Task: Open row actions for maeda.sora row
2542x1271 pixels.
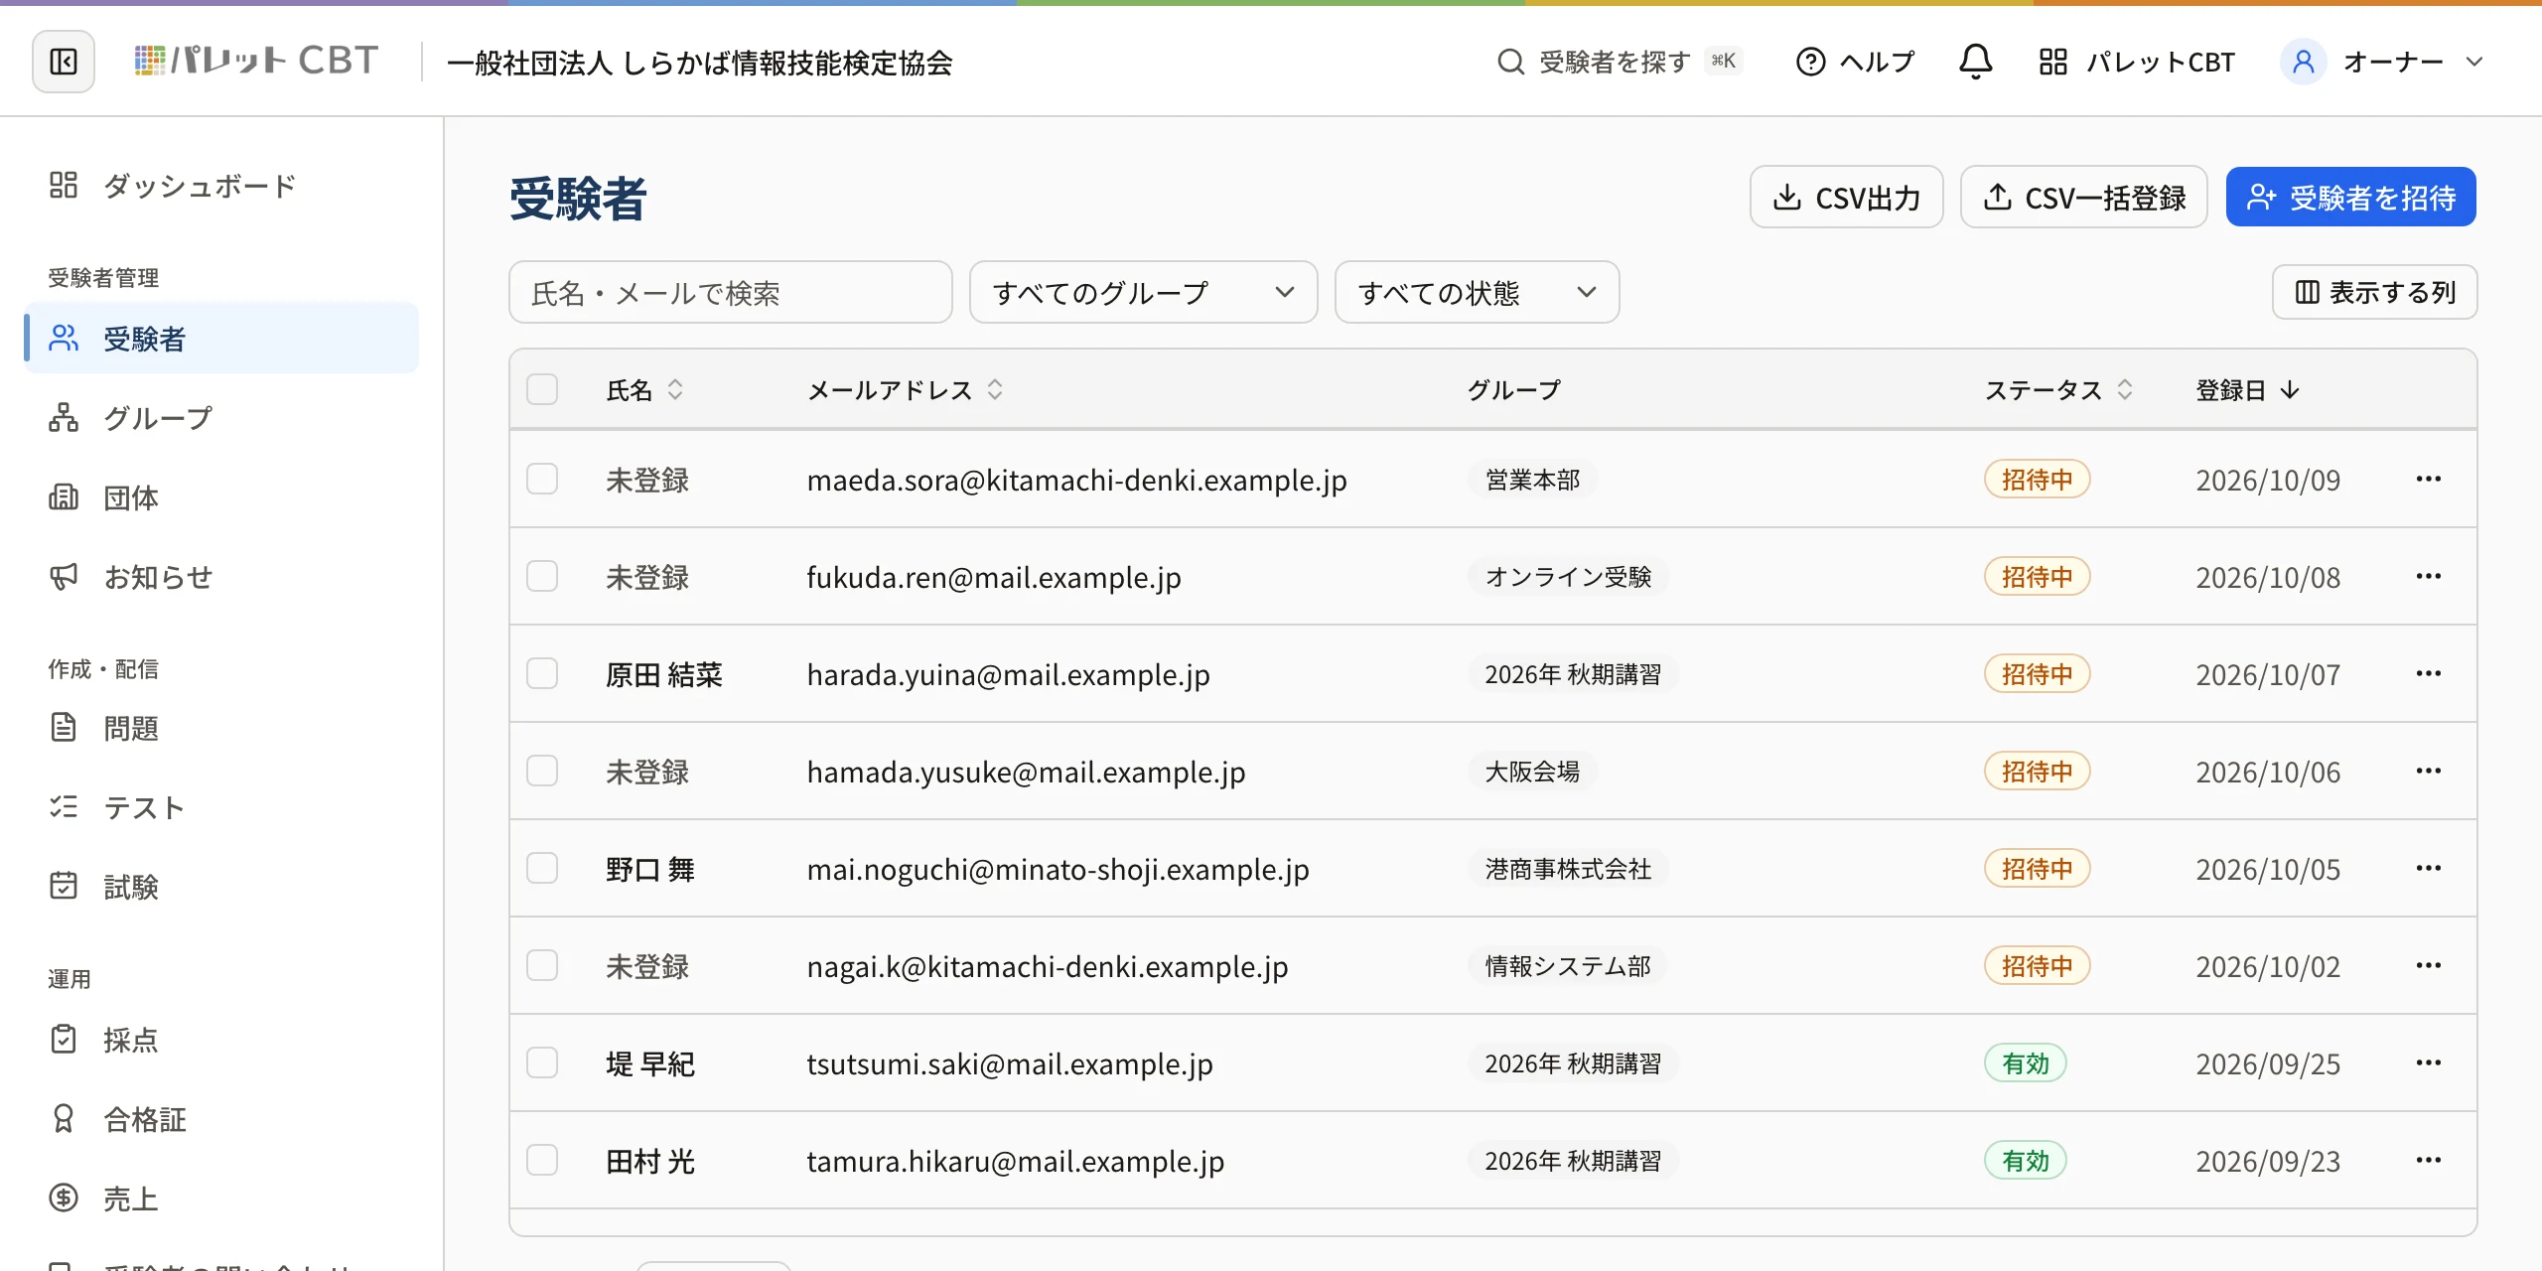Action: pyautogui.click(x=2428, y=480)
